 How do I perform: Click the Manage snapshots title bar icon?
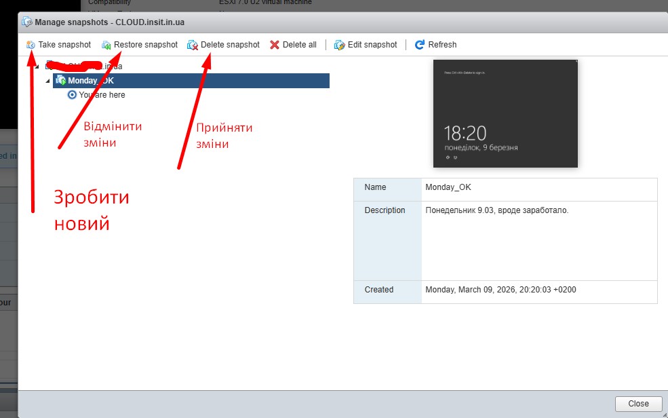point(27,22)
